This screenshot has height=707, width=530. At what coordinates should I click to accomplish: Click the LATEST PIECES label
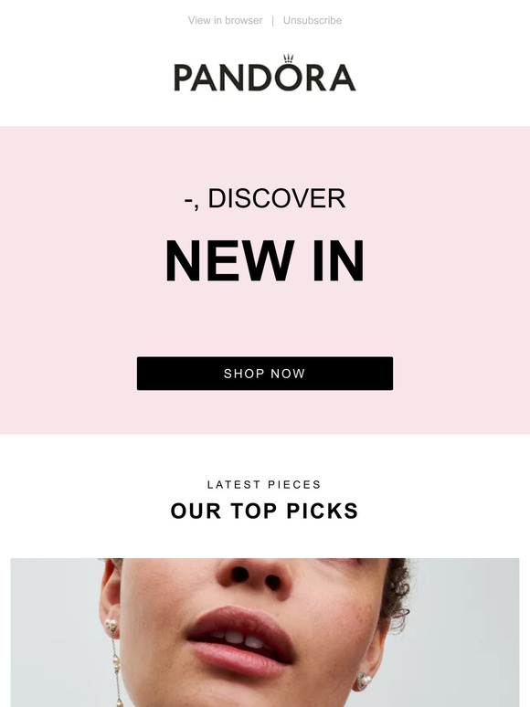[x=264, y=485]
